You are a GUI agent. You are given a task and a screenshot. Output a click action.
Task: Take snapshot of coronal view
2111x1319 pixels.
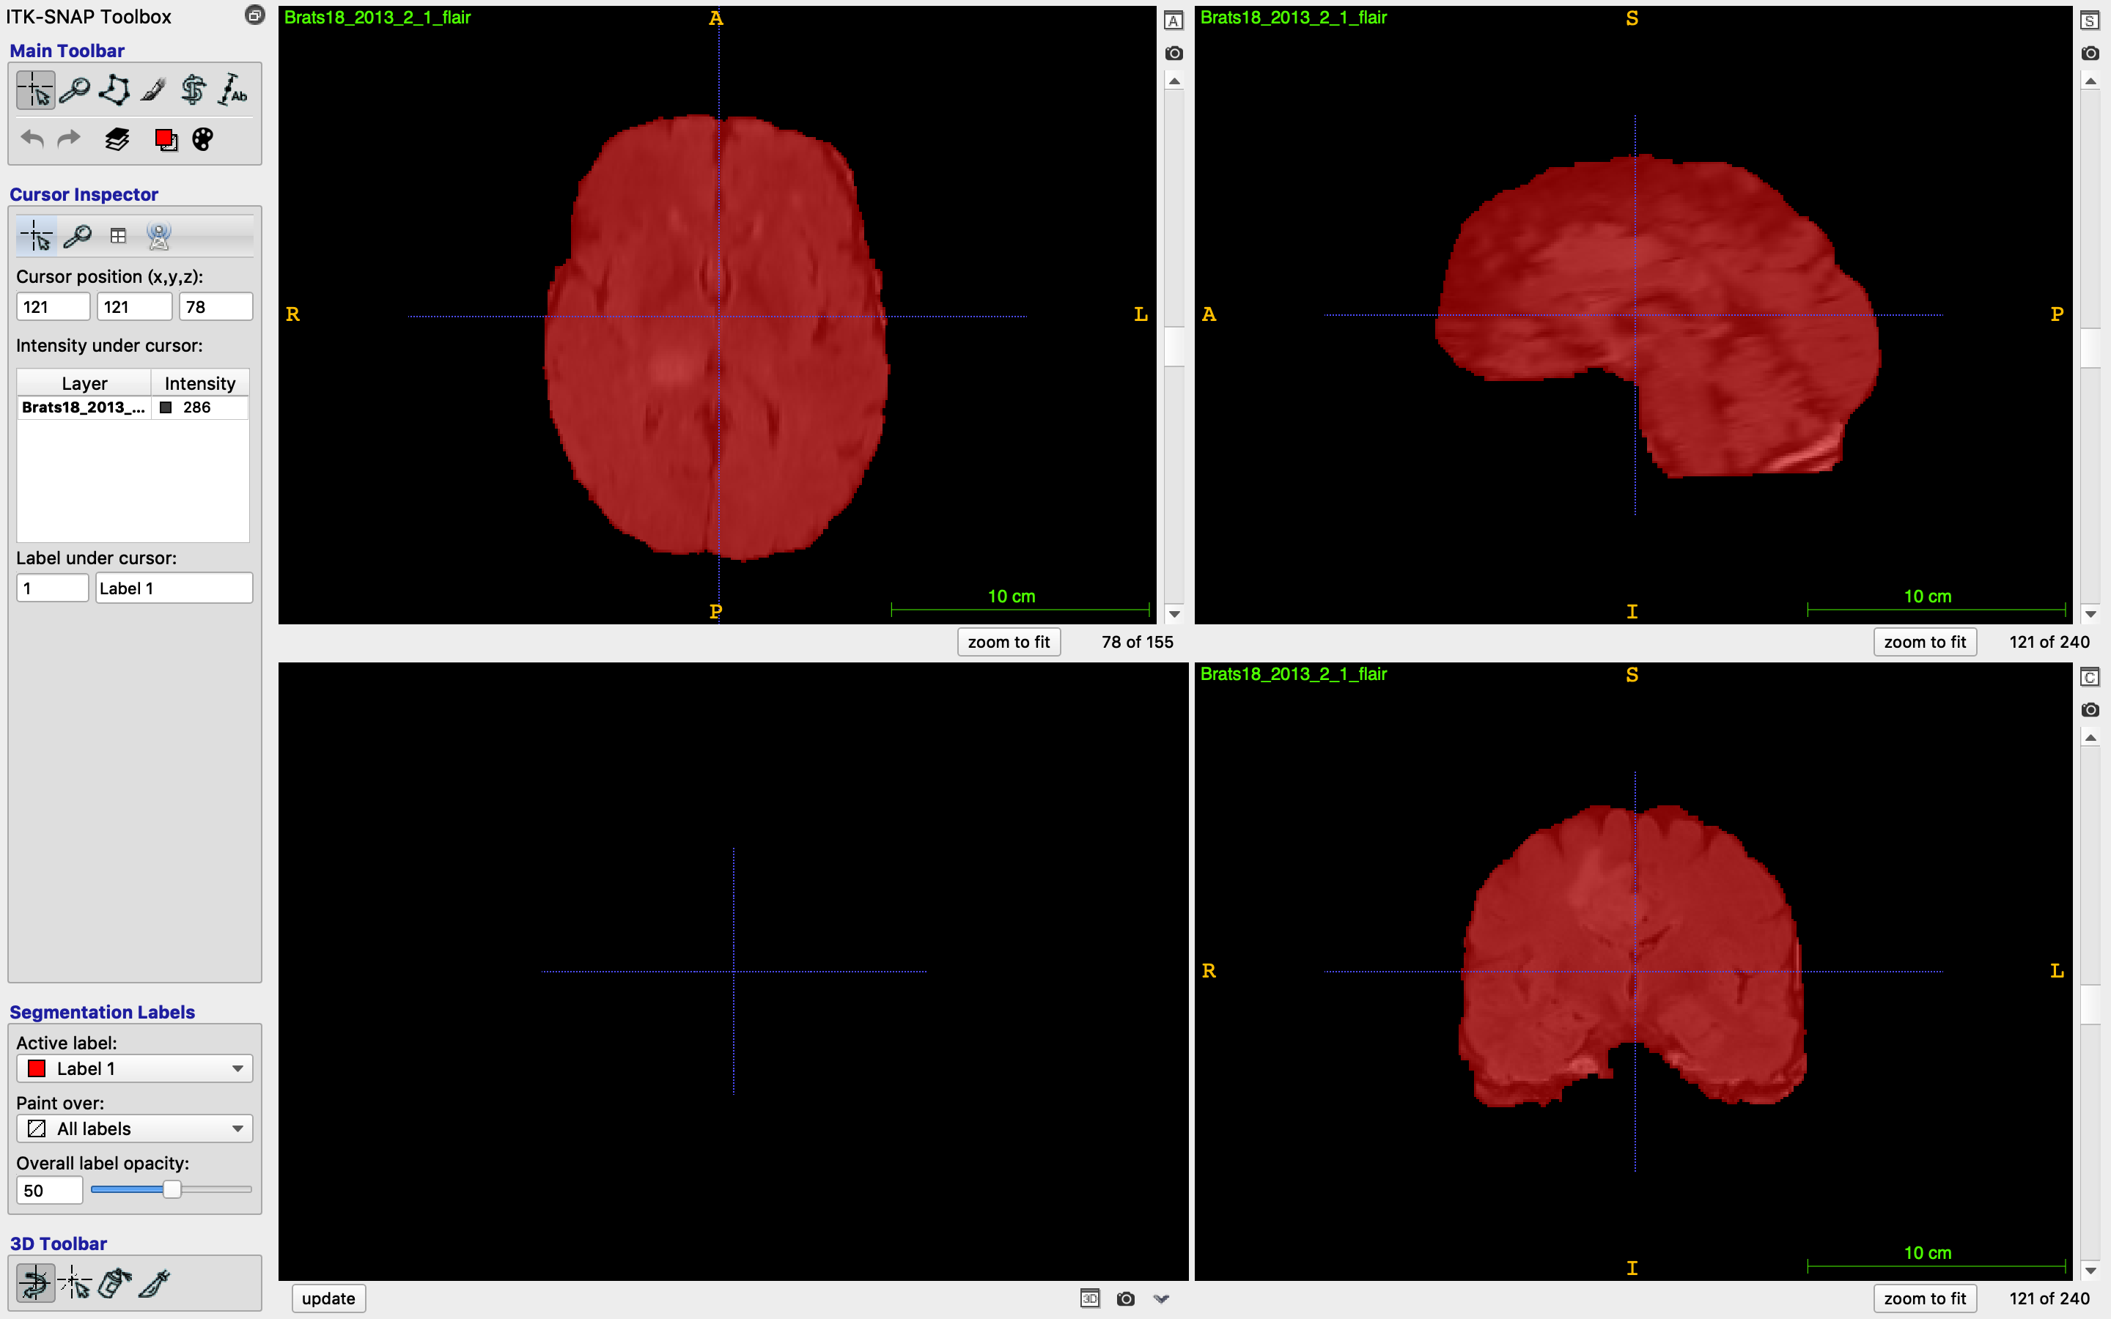pyautogui.click(x=2090, y=710)
